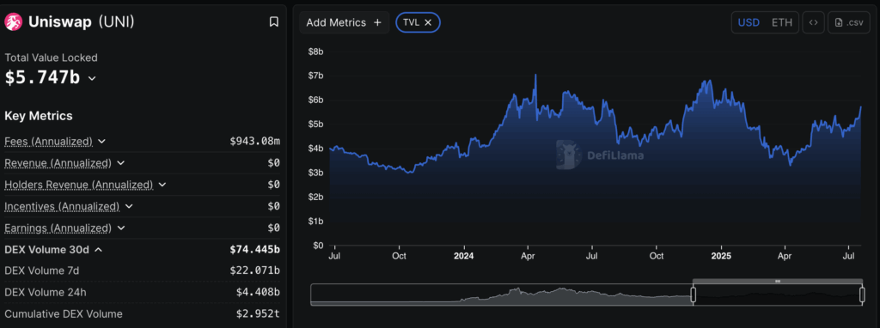Click the Revenue (Annualized) $0 value
This screenshot has width=880, height=328.
click(x=274, y=163)
